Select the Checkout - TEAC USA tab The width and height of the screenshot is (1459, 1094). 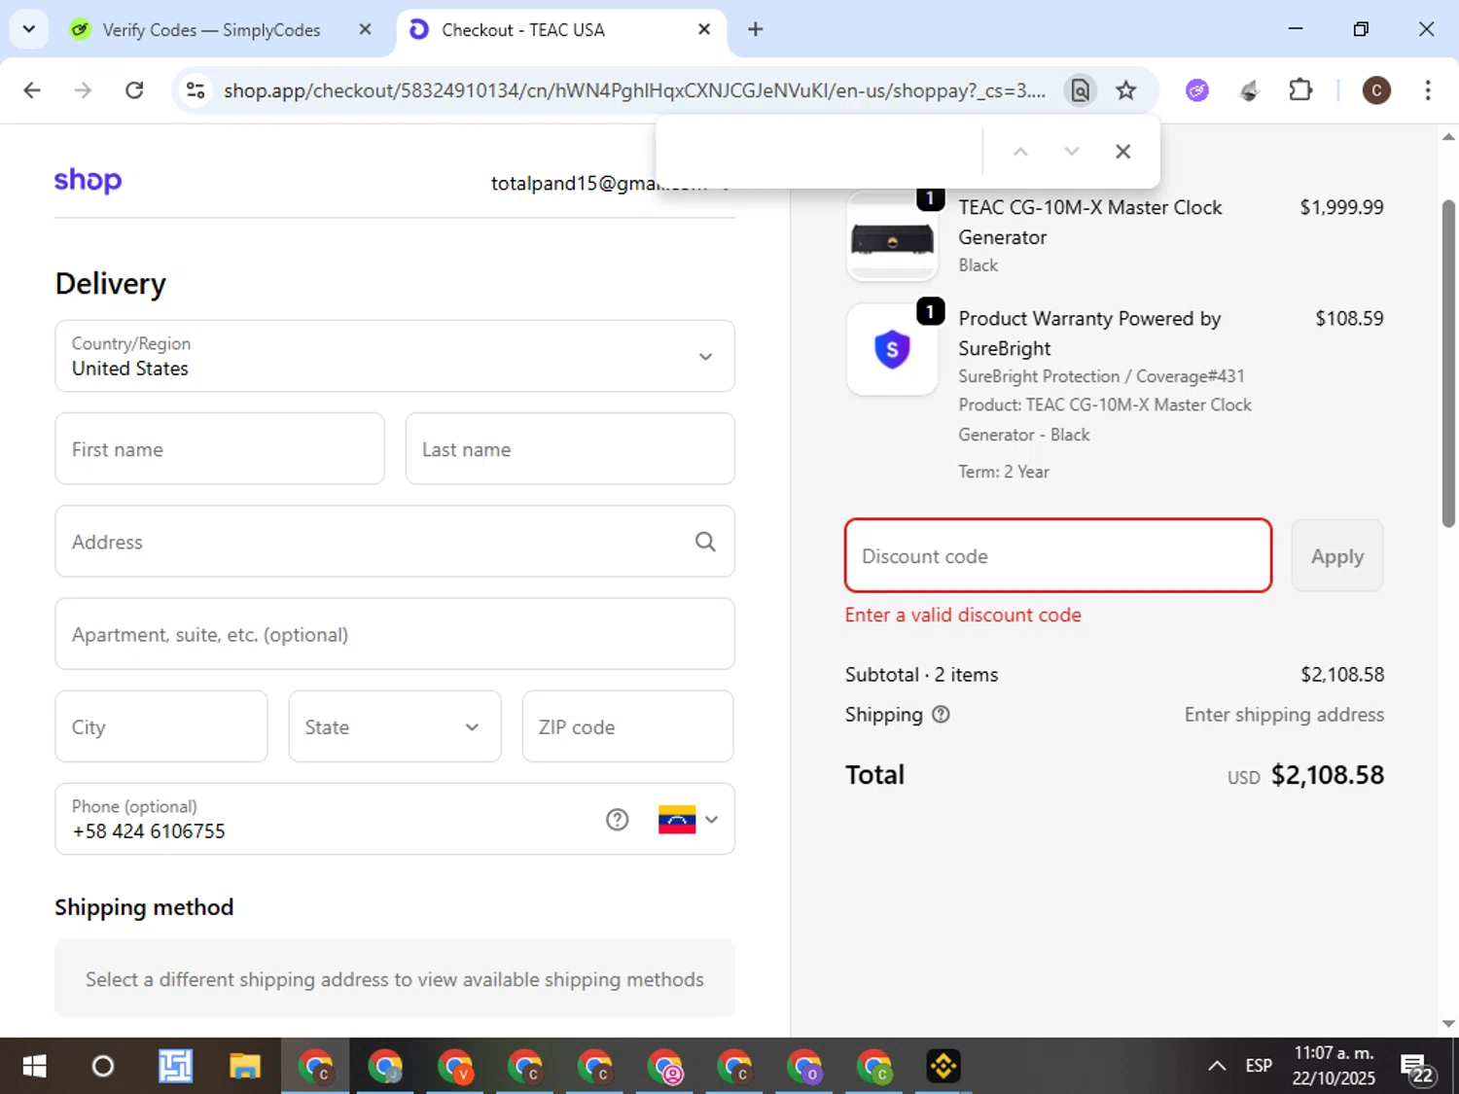coord(523,30)
